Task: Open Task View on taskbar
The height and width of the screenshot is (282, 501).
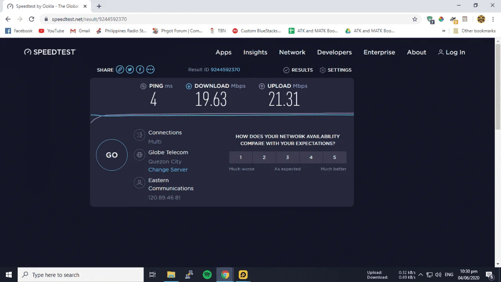Action: [153, 275]
